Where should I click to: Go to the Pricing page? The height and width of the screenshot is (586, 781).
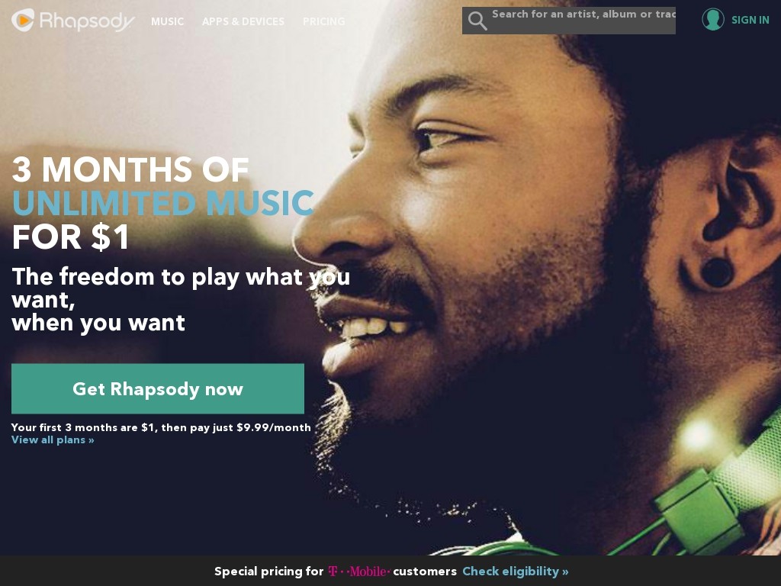(323, 21)
